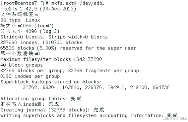Click the 32768 fragments per group text

[103, 71]
